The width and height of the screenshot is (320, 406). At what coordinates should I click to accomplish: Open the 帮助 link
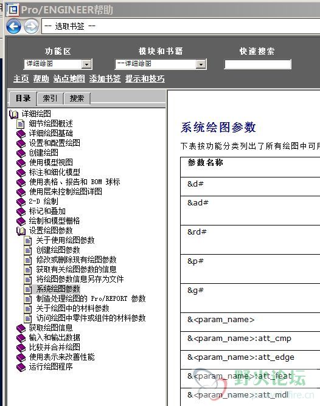41,78
